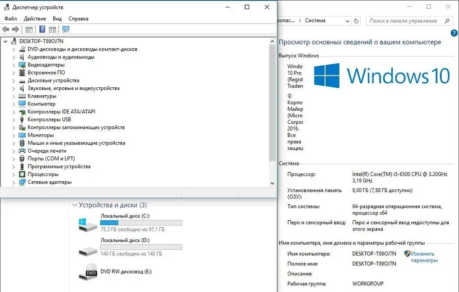Screen dimensions: 459x292
Task: Click the Back arrow in Device Manager toolbar
Action: tap(6, 29)
